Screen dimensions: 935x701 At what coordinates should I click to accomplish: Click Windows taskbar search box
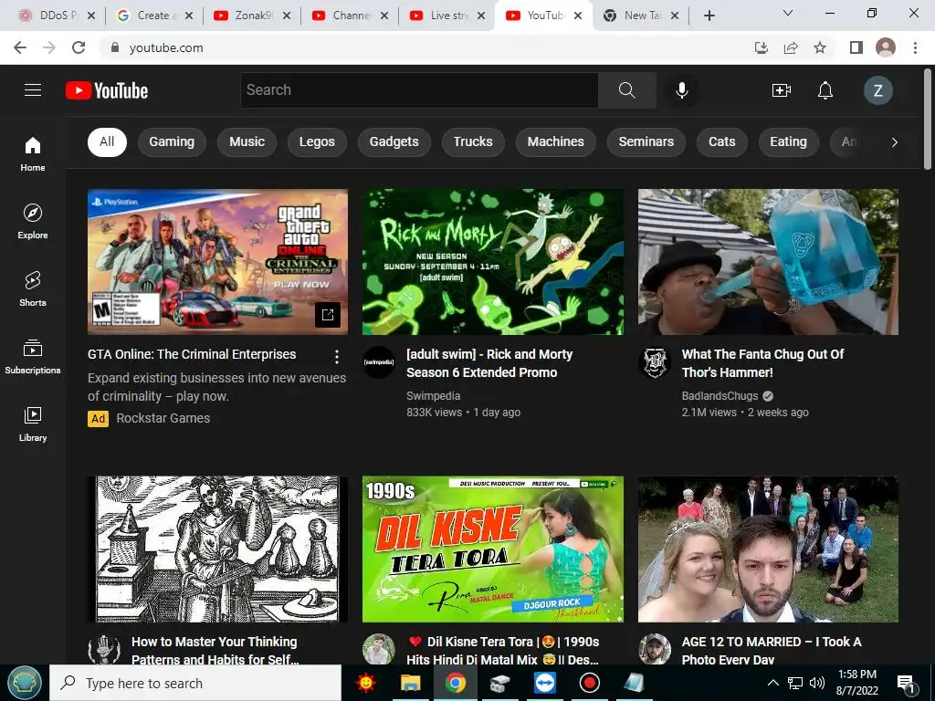[195, 683]
